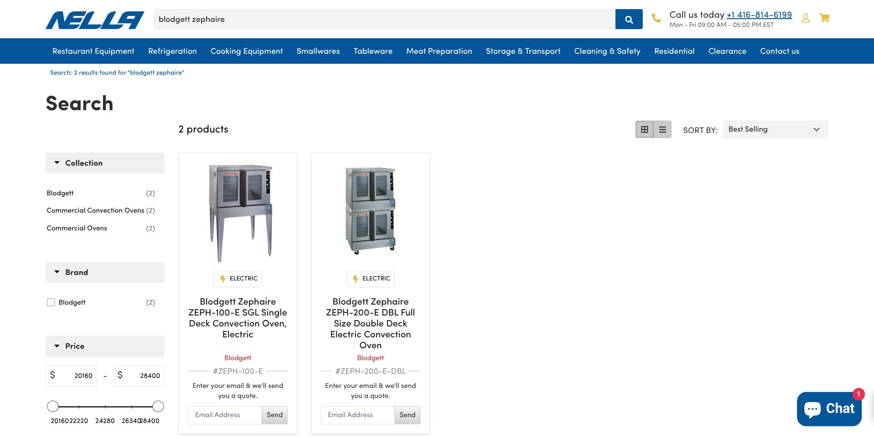Open the user account icon
The width and height of the screenshot is (874, 438).
[805, 18]
